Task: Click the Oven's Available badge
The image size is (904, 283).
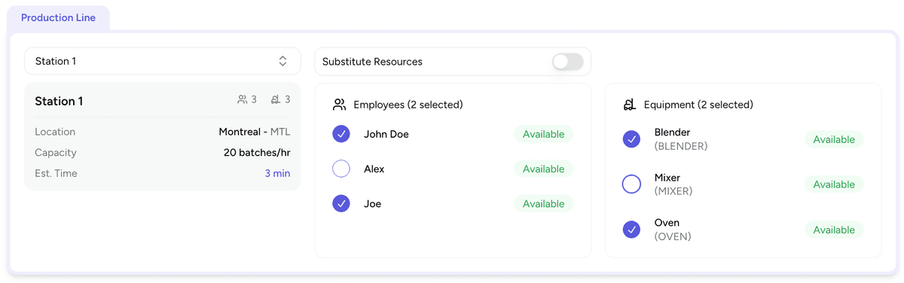Action: click(834, 230)
